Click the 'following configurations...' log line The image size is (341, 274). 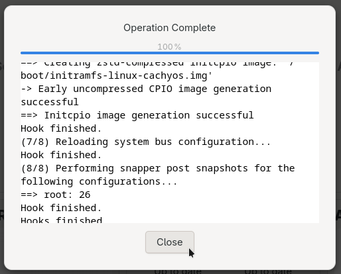coord(99,181)
